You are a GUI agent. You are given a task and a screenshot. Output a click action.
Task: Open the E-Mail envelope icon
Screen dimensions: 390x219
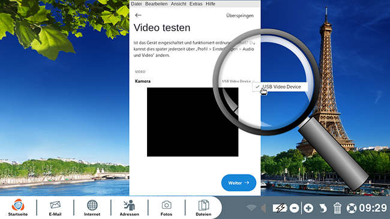(x=55, y=208)
